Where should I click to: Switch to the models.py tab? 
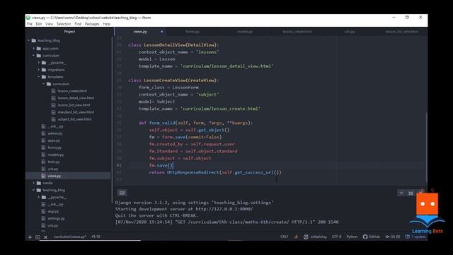pos(245,31)
